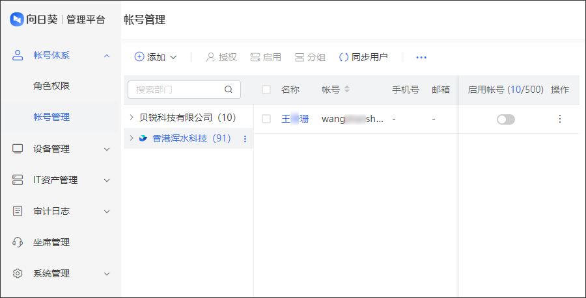Expand the 设备管理 sidebar section
Image resolution: width=586 pixels, height=298 pixels.
(107, 149)
